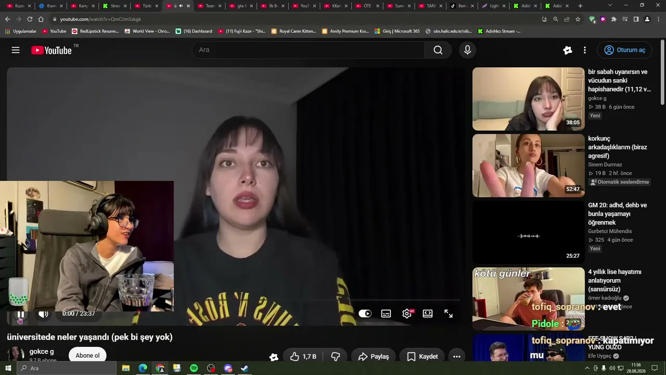Share the video via Paylaş
This screenshot has height=375, width=666.
click(x=374, y=356)
